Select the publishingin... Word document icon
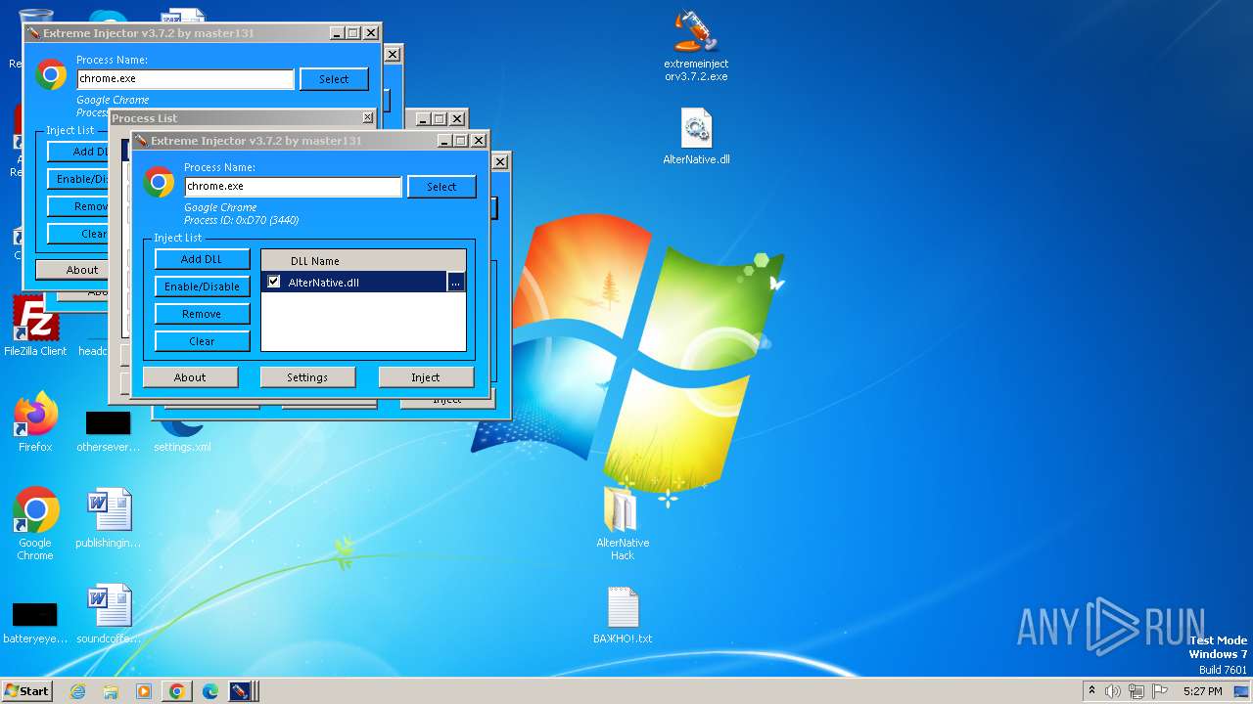1253x704 pixels. point(109,519)
